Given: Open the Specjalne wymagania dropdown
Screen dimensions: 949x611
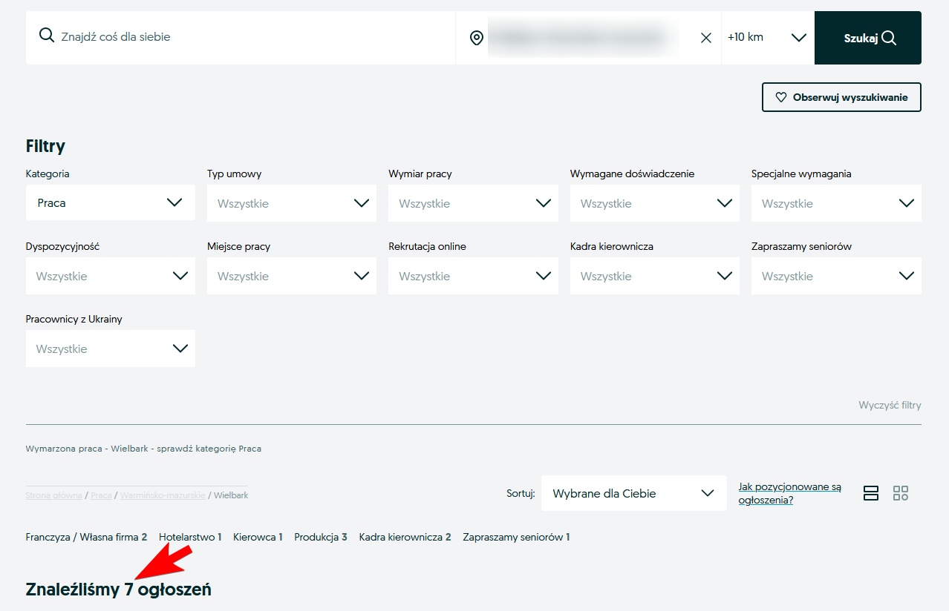Looking at the screenshot, I should [836, 203].
